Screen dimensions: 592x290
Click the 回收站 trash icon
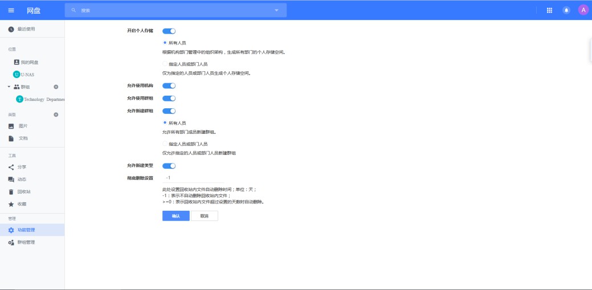[x=11, y=192]
